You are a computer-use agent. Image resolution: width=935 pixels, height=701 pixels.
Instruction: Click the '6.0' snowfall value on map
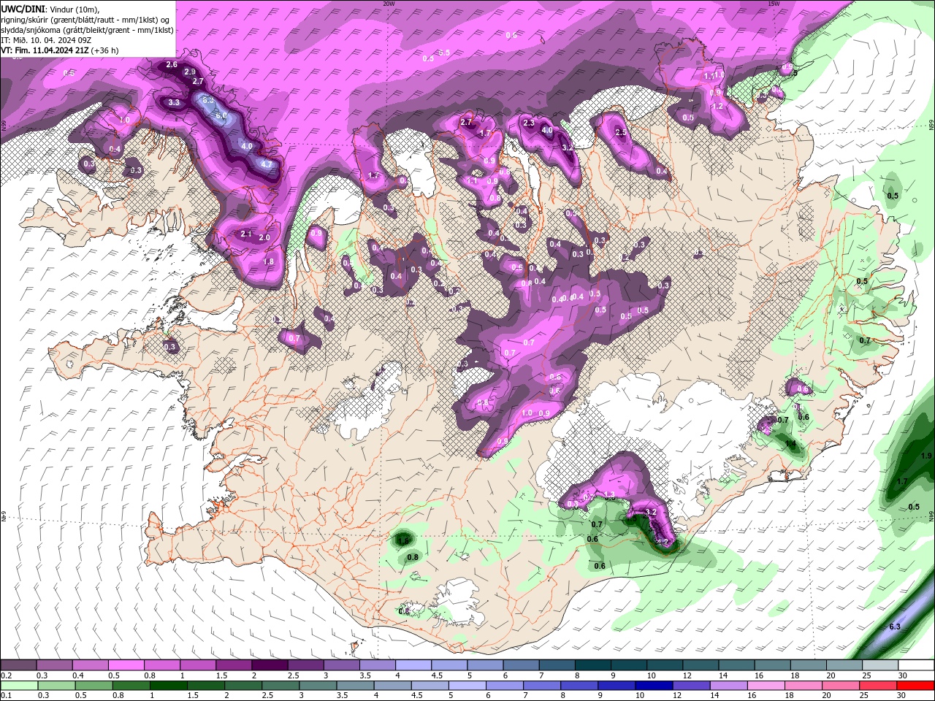(221, 116)
